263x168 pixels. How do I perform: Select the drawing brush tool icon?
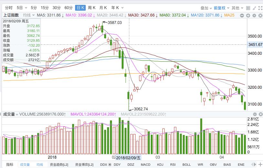[254, 8]
